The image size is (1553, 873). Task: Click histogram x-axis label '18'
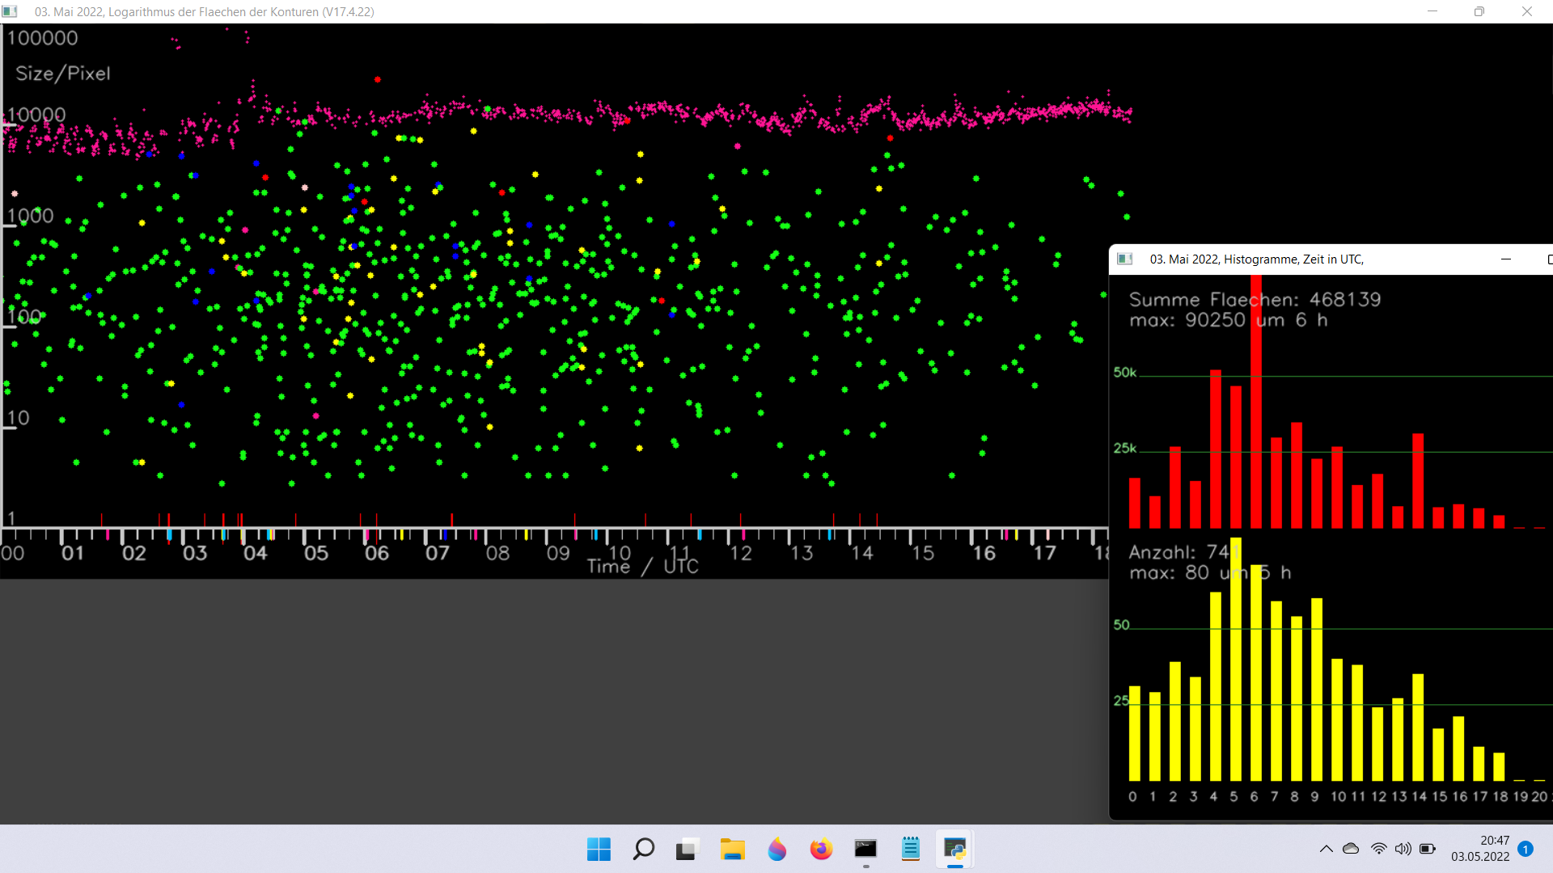[1500, 797]
